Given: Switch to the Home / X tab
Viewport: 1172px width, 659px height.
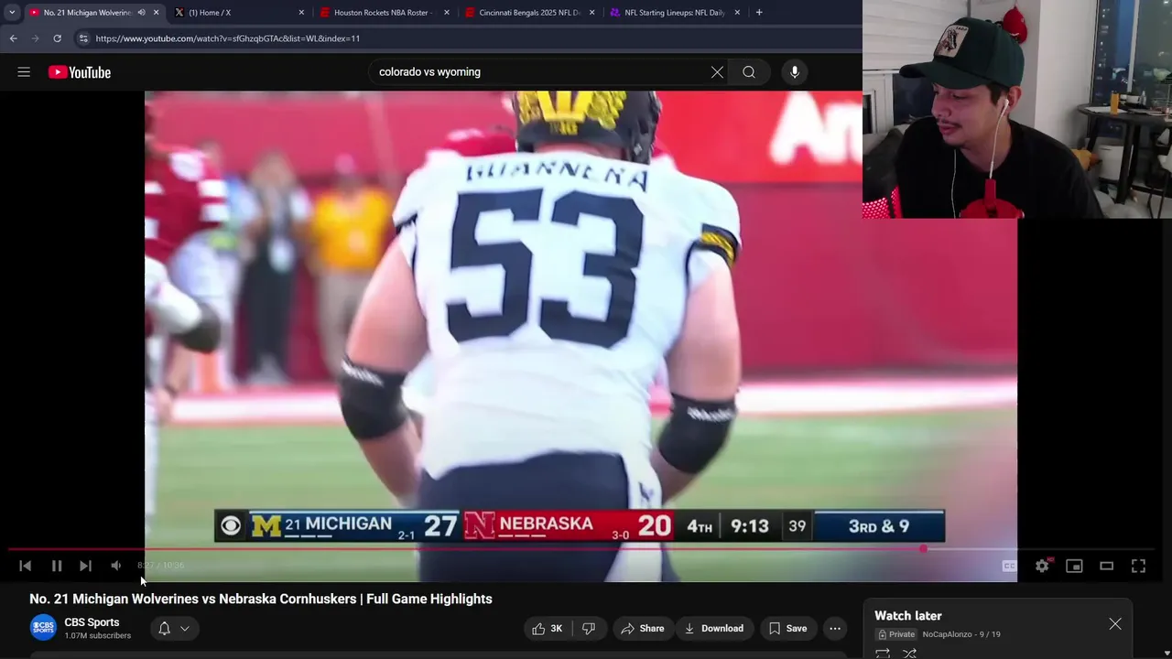Looking at the screenshot, I should pyautogui.click(x=240, y=13).
